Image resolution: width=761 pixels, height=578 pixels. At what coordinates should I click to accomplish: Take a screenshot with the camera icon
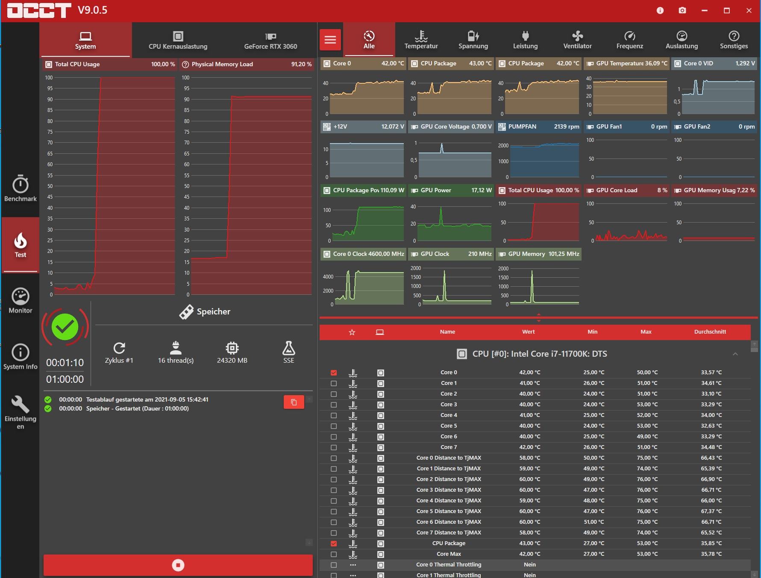coord(682,10)
